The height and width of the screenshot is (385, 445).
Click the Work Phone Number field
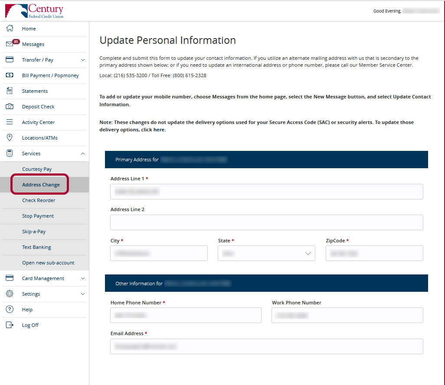pos(347,315)
